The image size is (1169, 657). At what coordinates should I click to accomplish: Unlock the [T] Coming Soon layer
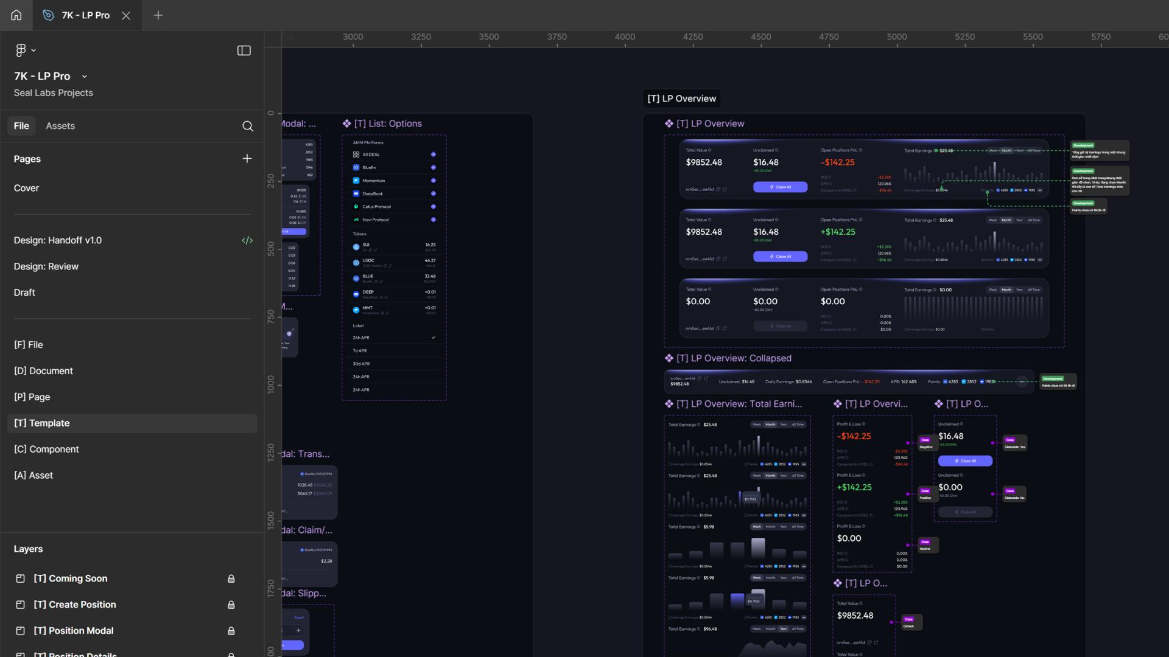point(231,579)
